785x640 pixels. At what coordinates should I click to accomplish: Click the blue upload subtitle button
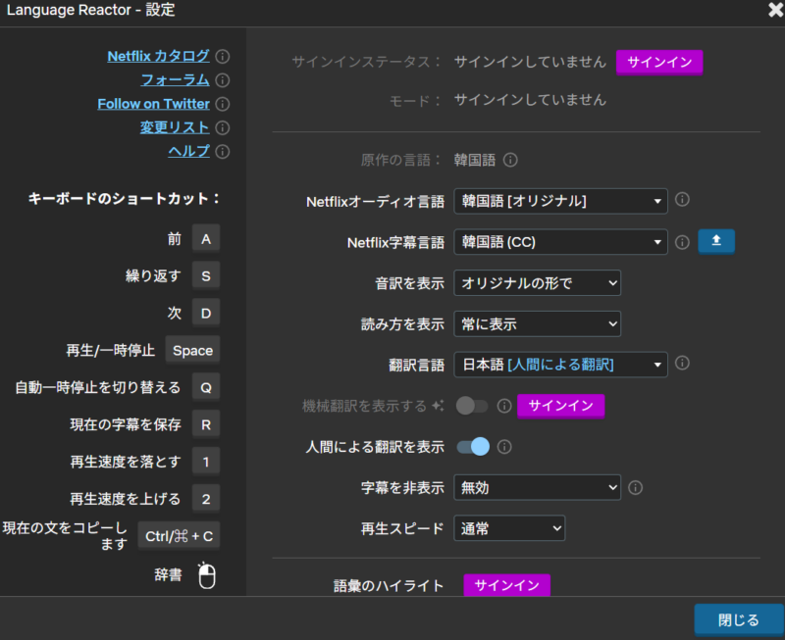pos(716,241)
